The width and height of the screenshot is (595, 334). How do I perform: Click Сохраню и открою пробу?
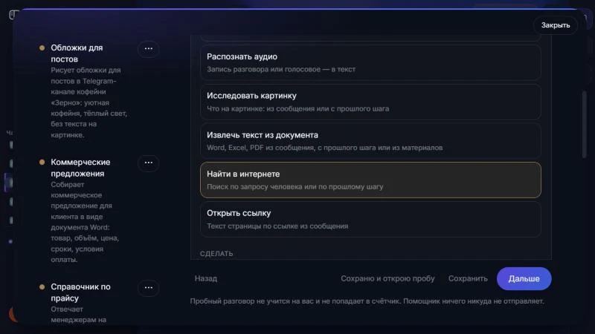coord(387,278)
